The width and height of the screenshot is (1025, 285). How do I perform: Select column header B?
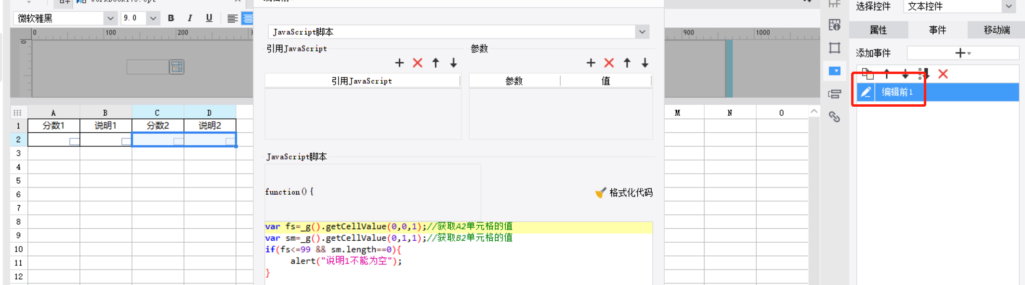(105, 112)
